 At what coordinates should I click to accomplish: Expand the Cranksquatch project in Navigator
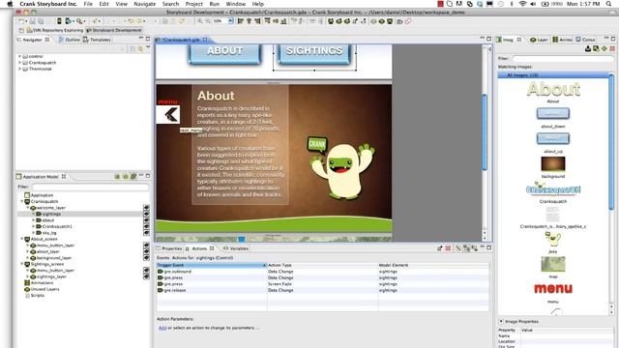19,63
